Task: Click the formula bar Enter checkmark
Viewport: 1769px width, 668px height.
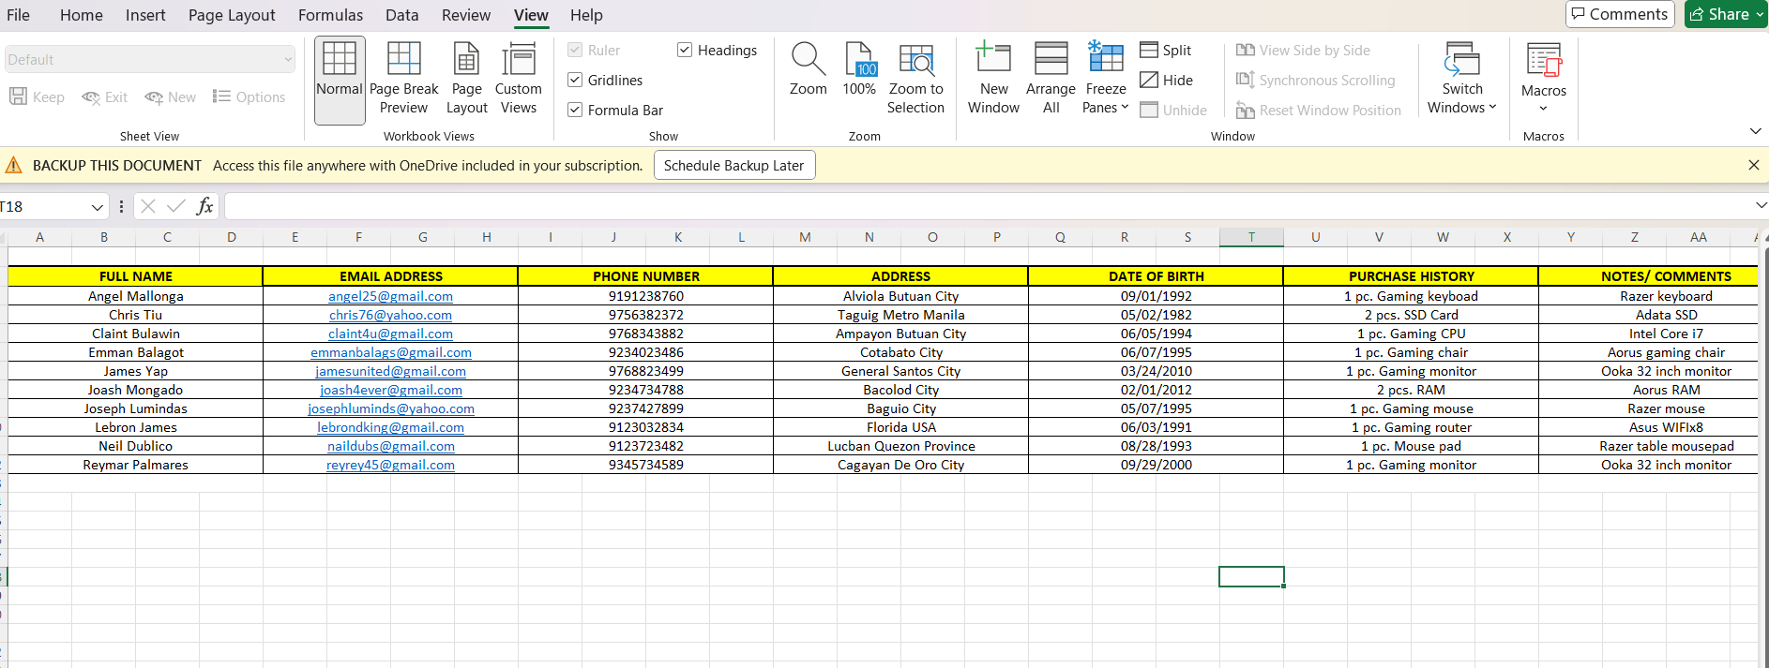Action: [x=175, y=206]
